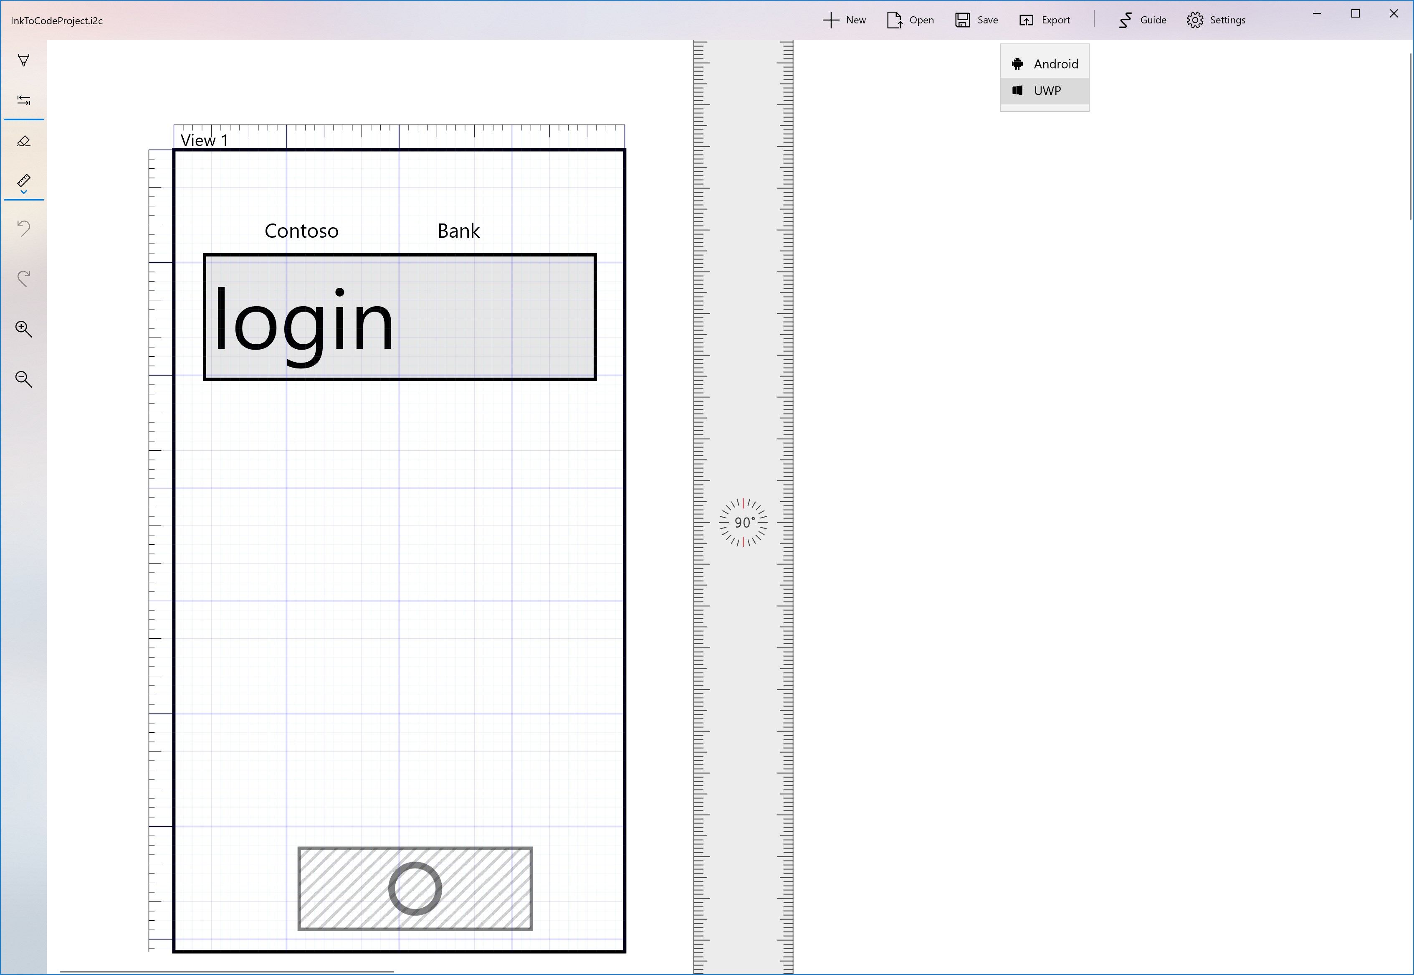
Task: Zoom out of the canvas
Action: (24, 379)
